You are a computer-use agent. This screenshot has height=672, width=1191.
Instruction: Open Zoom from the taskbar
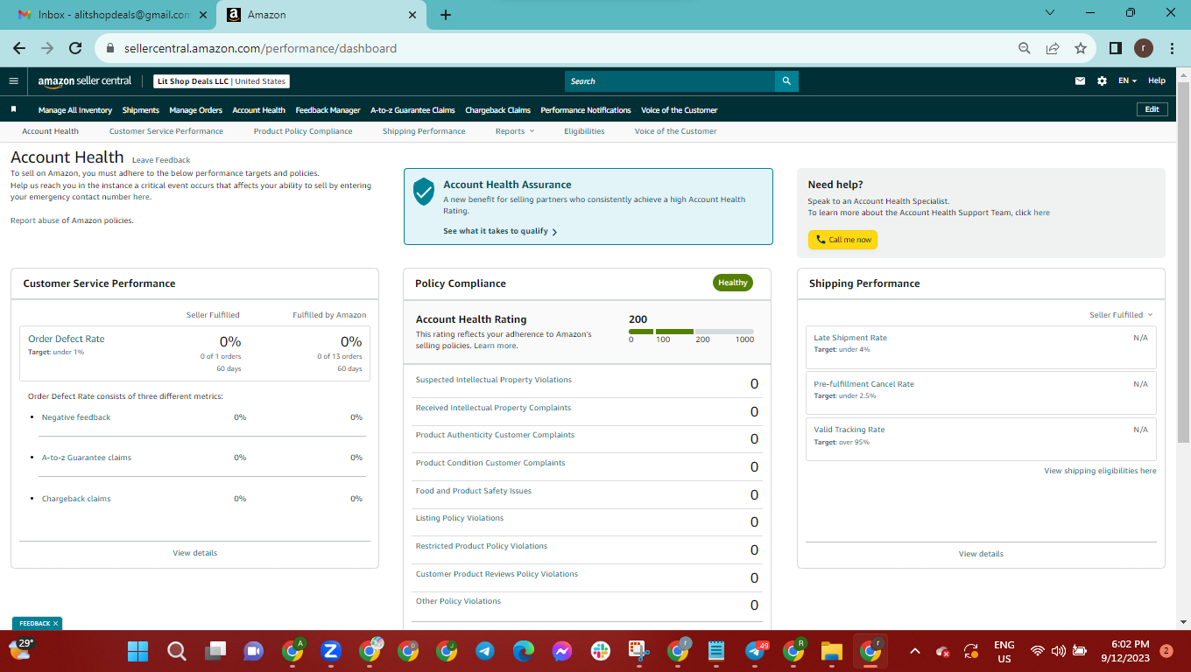[x=331, y=651]
